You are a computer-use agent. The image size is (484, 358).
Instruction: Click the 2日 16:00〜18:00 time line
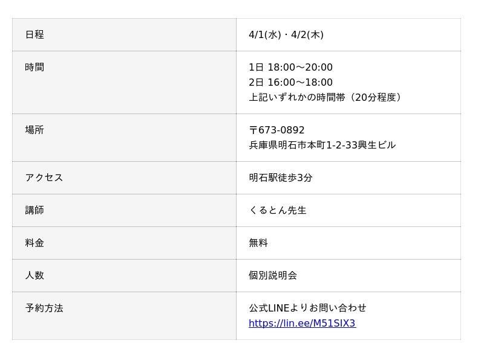pos(290,83)
